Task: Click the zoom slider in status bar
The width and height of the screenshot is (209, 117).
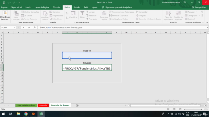Action: click(193, 109)
